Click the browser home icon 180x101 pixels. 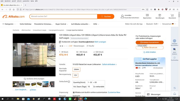pyautogui.click(x=14, y=10)
